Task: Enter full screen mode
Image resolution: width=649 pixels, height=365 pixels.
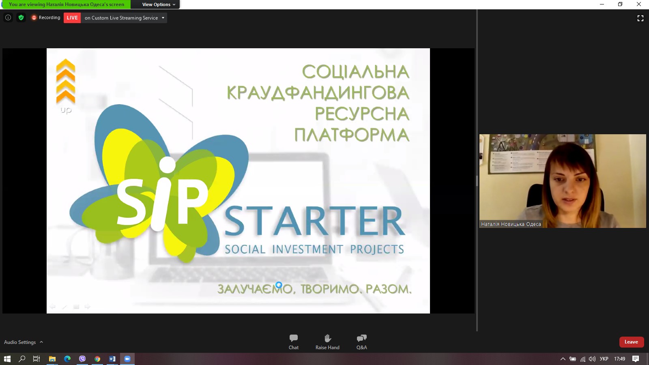Action: [x=640, y=18]
